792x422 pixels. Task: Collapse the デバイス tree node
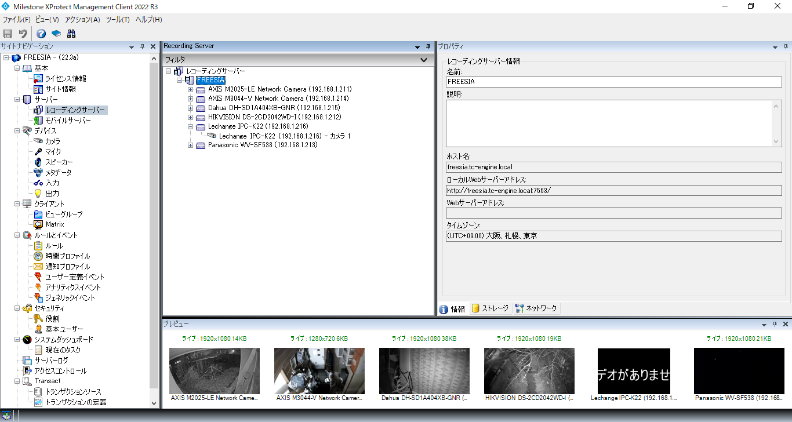tap(17, 131)
